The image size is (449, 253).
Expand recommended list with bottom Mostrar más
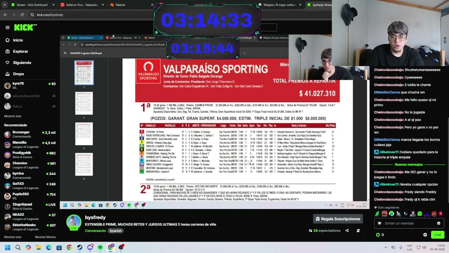13,237
